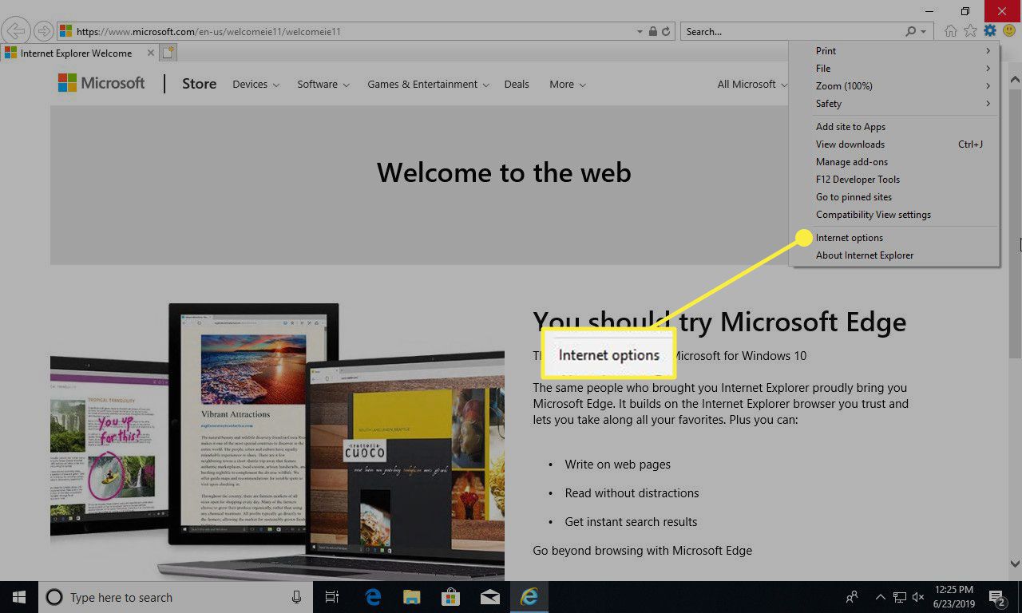1022x613 pixels.
Task: Open the Windows Start button
Action: tap(18, 597)
